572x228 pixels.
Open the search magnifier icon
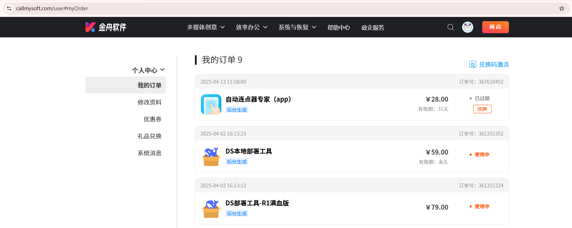pos(451,27)
